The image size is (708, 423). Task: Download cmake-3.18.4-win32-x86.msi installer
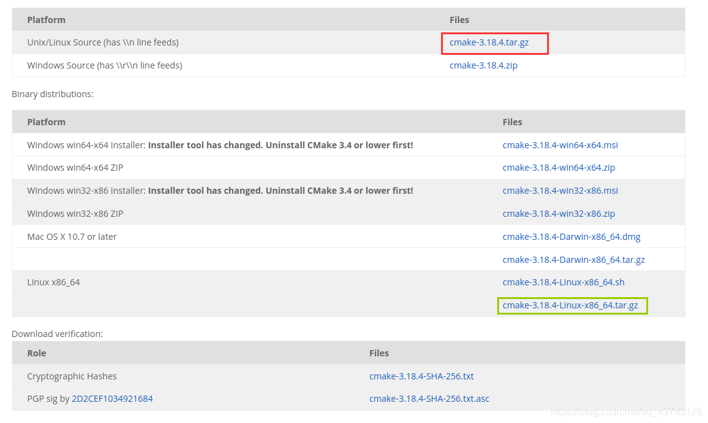tap(560, 191)
